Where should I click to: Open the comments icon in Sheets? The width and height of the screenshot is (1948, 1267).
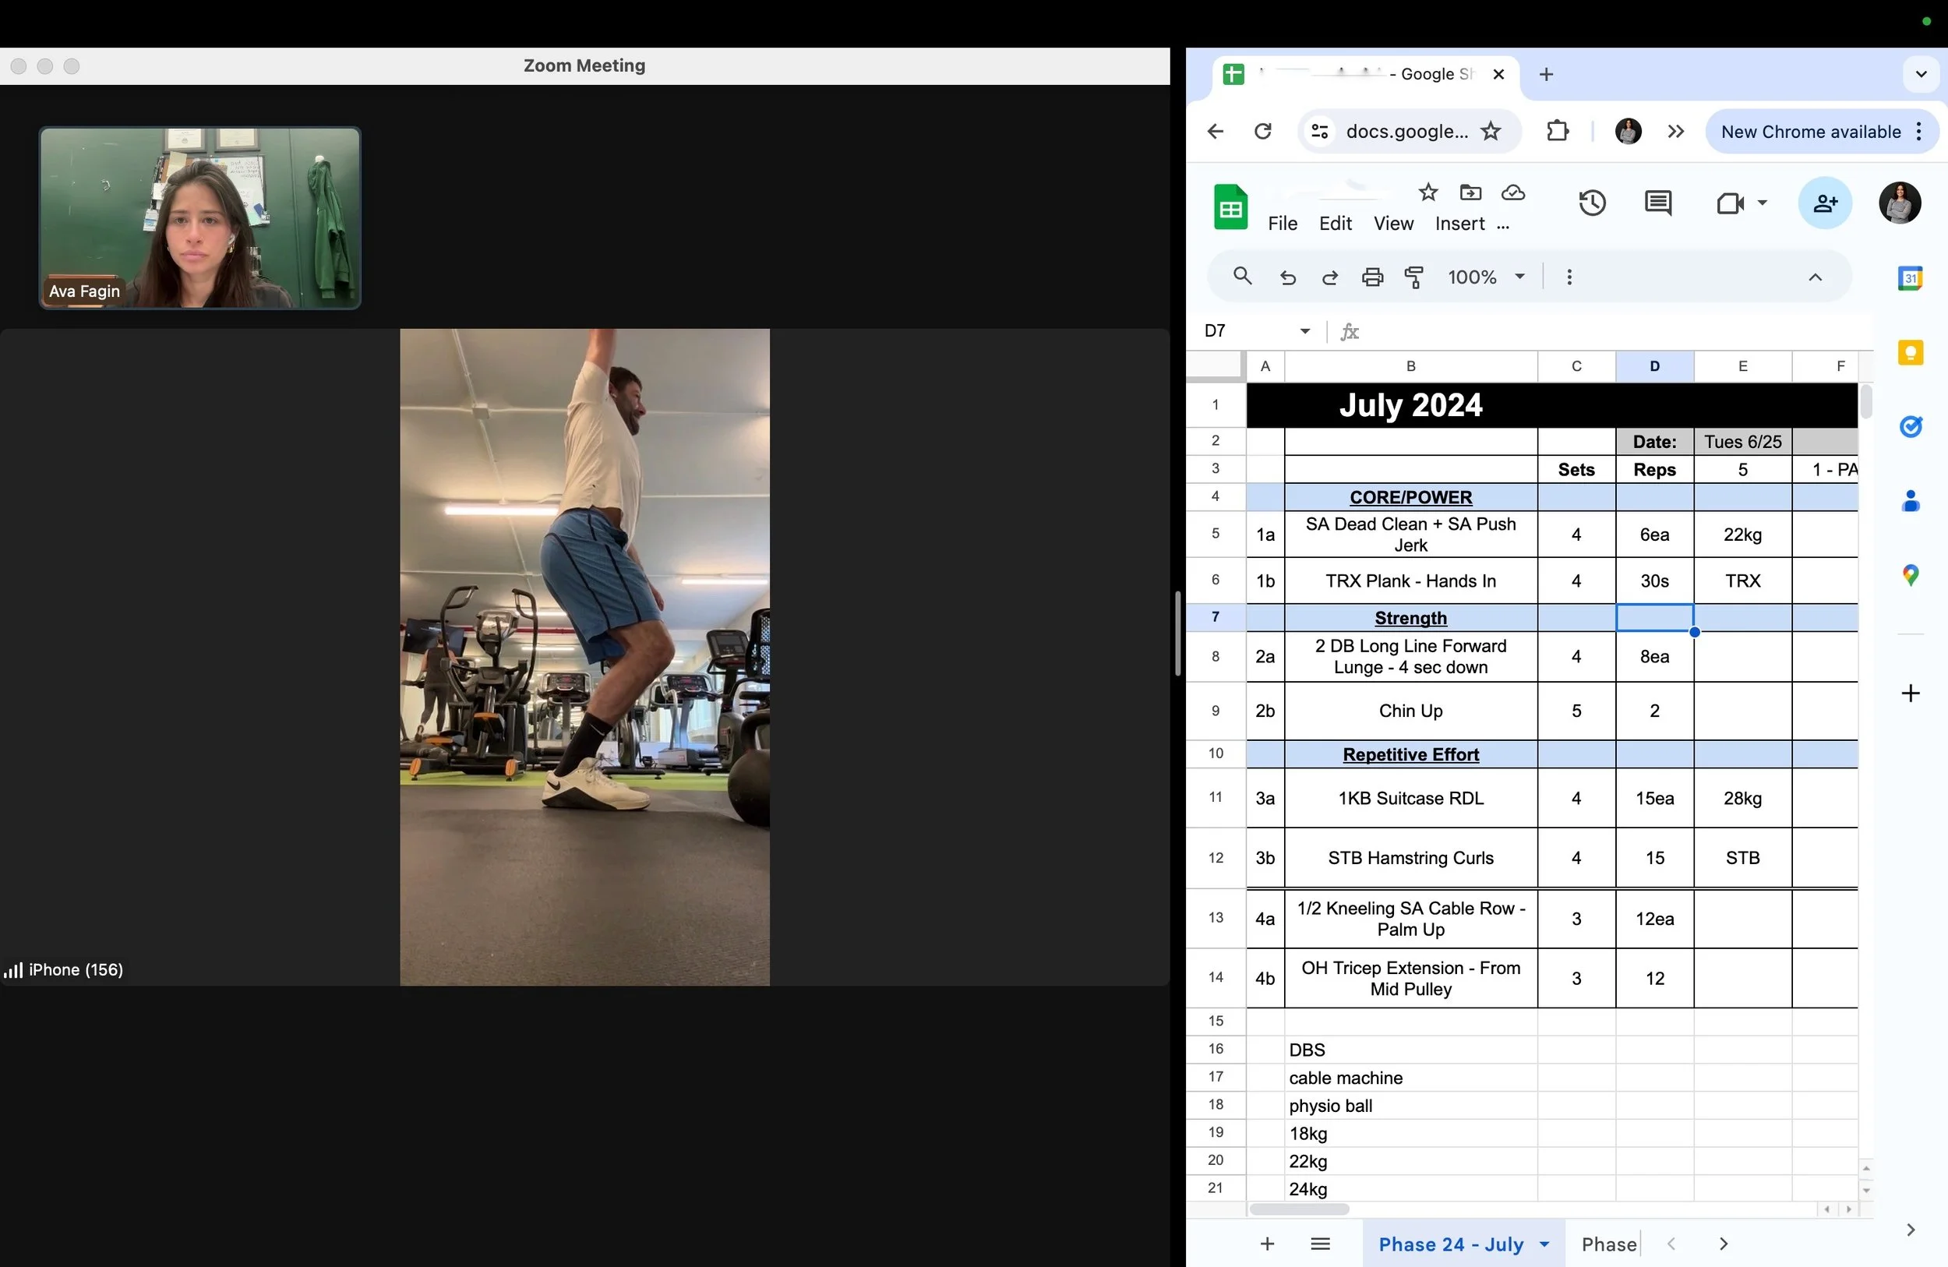(1657, 202)
